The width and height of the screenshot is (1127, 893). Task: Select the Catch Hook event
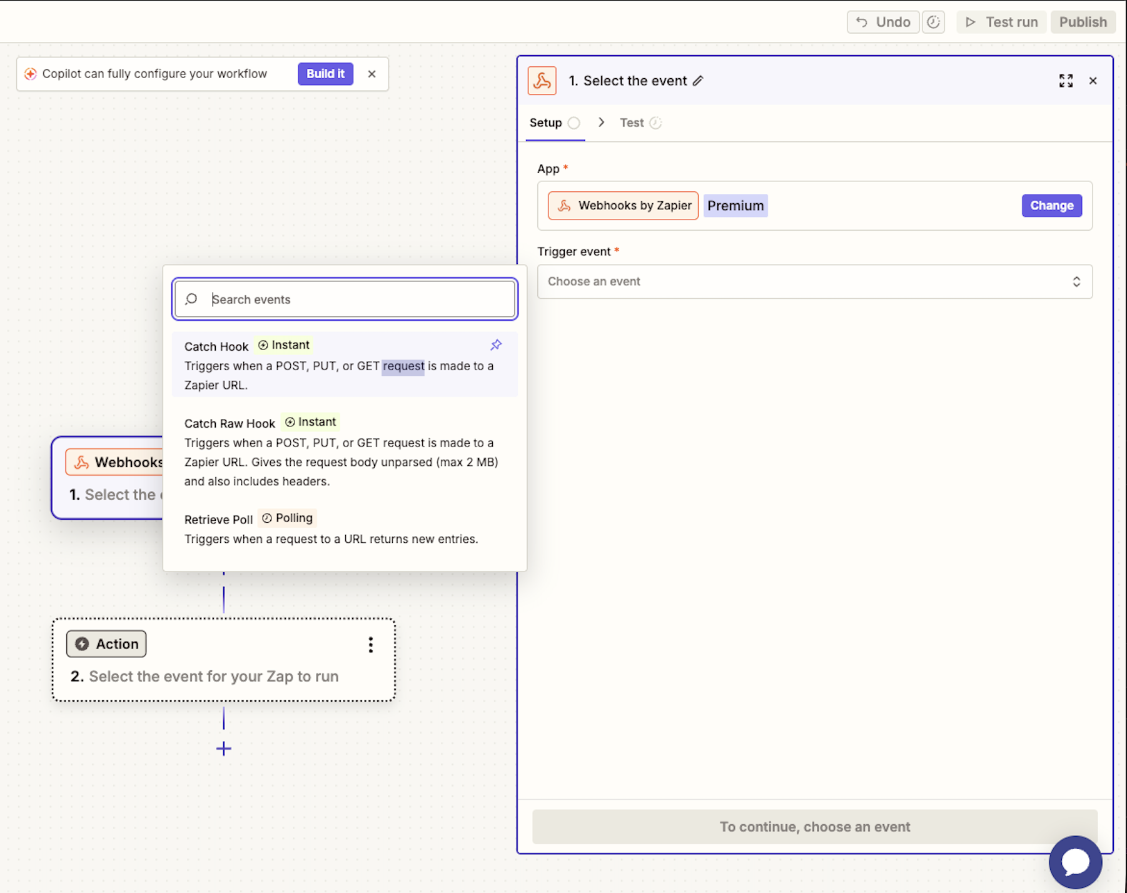pos(345,365)
